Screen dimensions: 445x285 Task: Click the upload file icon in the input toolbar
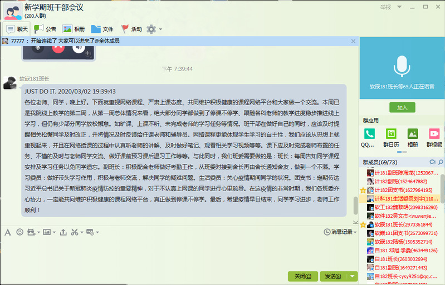pyautogui.click(x=63, y=232)
